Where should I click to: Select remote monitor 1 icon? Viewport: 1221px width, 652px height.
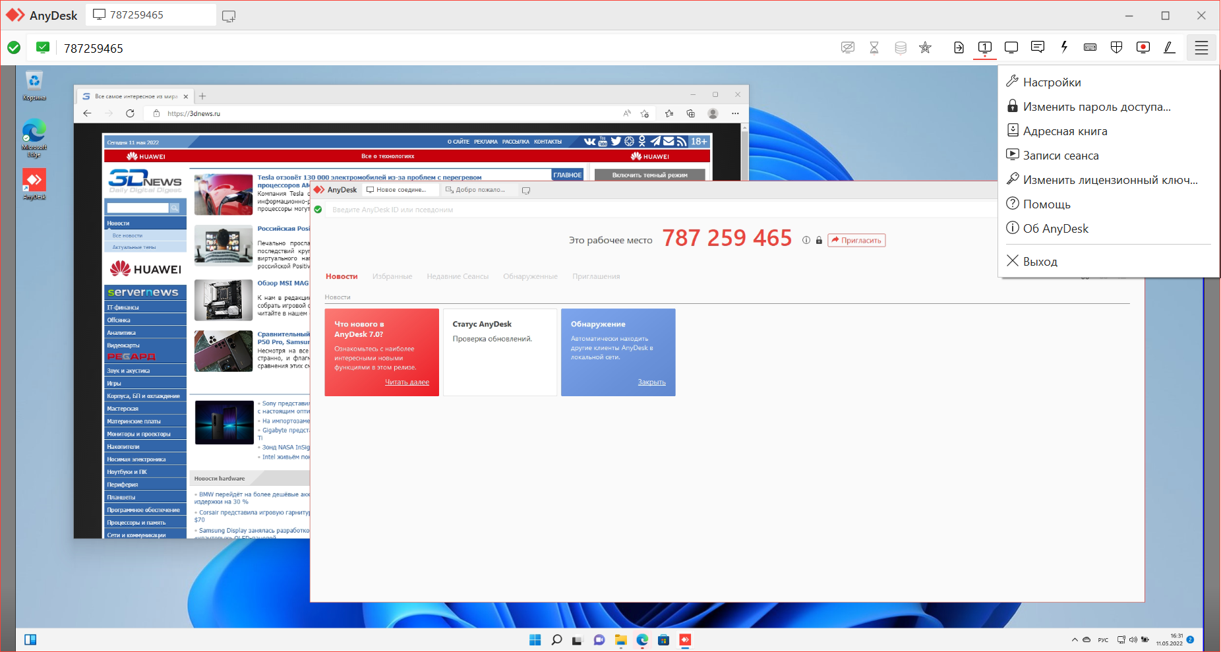984,47
